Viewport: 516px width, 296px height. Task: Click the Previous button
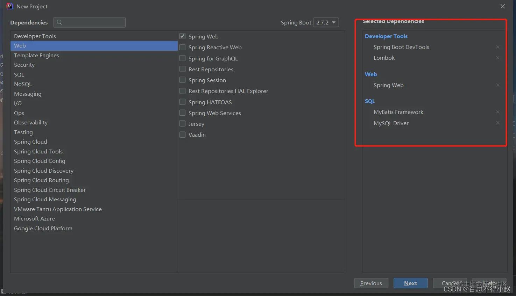tap(371, 283)
